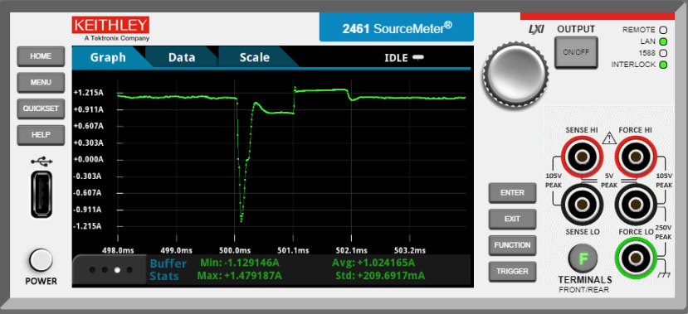The height and width of the screenshot is (314, 688).
Task: Click the FORCE LO terminal jack
Action: click(x=635, y=205)
